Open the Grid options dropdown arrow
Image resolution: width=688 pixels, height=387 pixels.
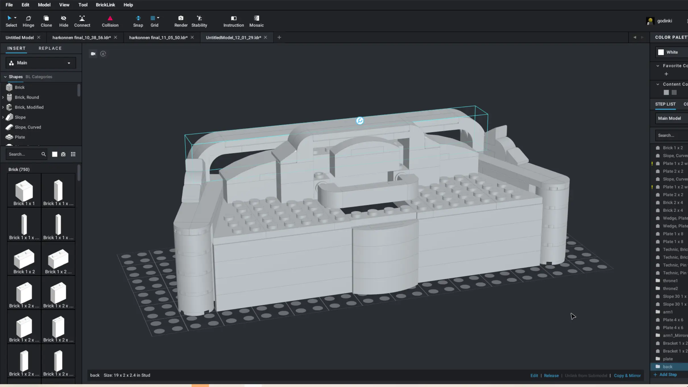pyautogui.click(x=158, y=18)
